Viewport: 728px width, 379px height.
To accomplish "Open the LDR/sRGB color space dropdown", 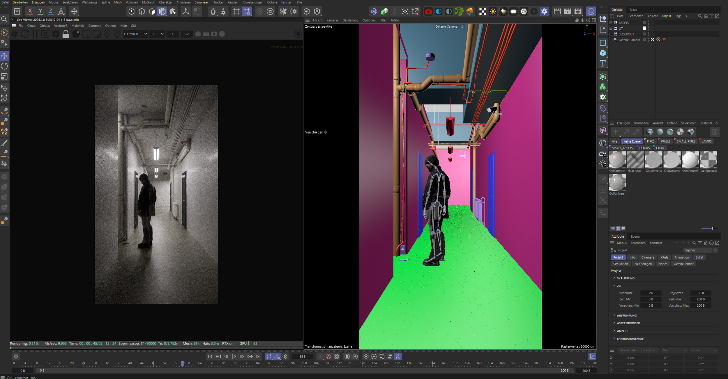I will coord(135,34).
